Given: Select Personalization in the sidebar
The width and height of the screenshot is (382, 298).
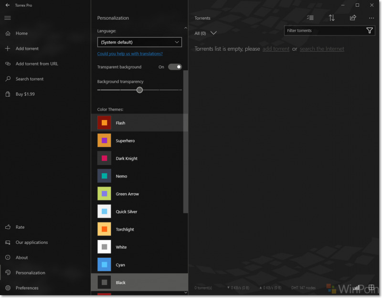Looking at the screenshot, I should click(31, 273).
